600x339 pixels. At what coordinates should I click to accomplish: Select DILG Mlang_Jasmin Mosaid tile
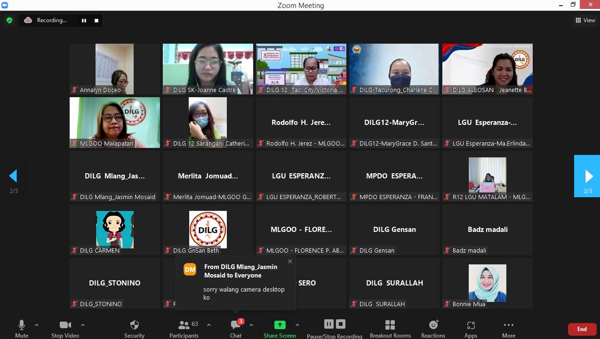click(115, 176)
